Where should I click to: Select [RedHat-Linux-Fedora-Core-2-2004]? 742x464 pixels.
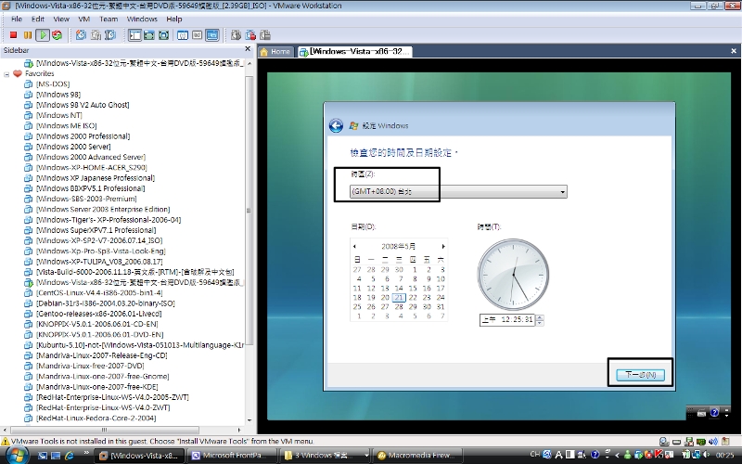tap(96, 418)
